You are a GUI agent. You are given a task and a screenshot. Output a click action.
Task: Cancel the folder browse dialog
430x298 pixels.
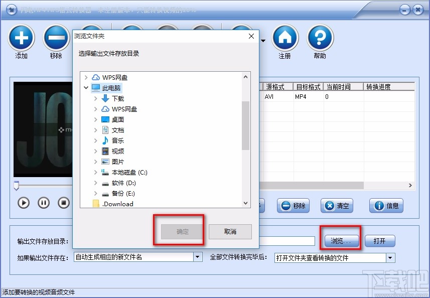click(x=230, y=231)
